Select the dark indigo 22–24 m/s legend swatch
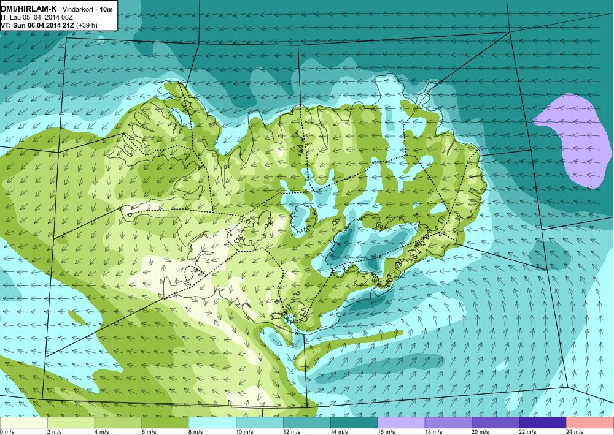This screenshot has height=435, width=614. (543, 423)
